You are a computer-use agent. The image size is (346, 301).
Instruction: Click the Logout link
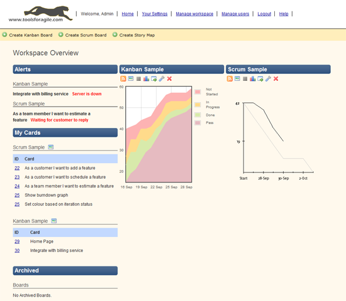[x=264, y=14]
